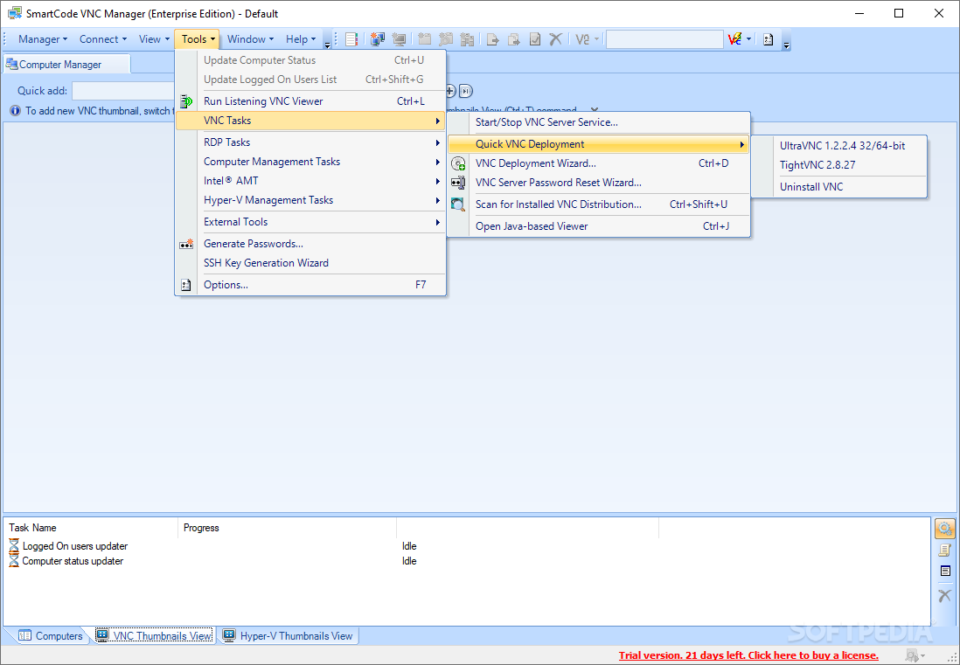Image resolution: width=960 pixels, height=665 pixels.
Task: Click the toolbar search text field
Action: pyautogui.click(x=664, y=39)
